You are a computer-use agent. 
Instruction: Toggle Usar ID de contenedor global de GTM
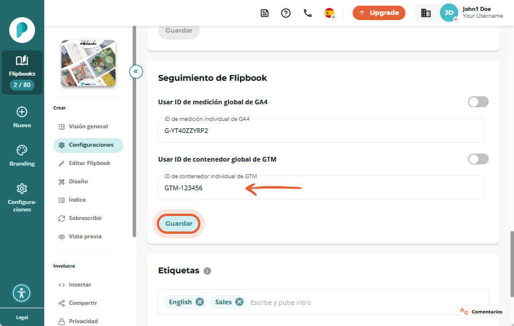(x=478, y=159)
